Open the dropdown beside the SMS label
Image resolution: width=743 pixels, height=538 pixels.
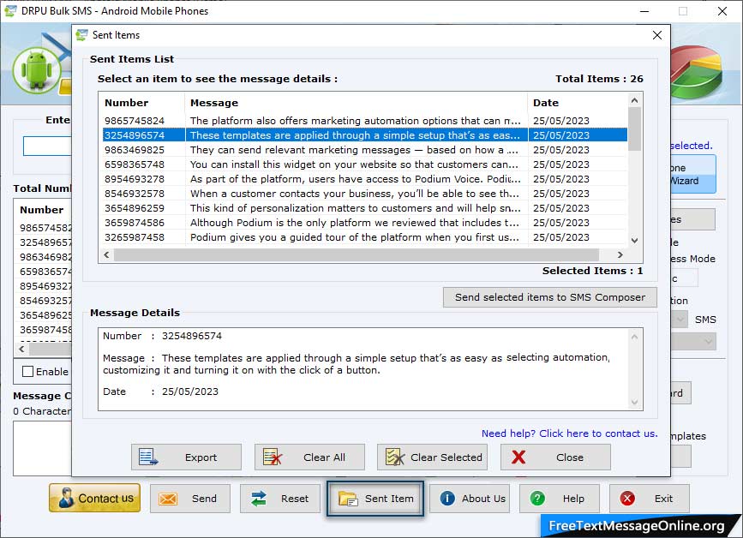tap(680, 320)
